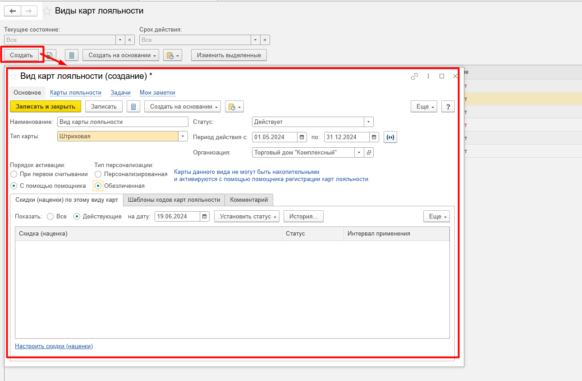Open the calendar for 'на дату' field
Image resolution: width=582 pixels, height=381 pixels.
[205, 217]
